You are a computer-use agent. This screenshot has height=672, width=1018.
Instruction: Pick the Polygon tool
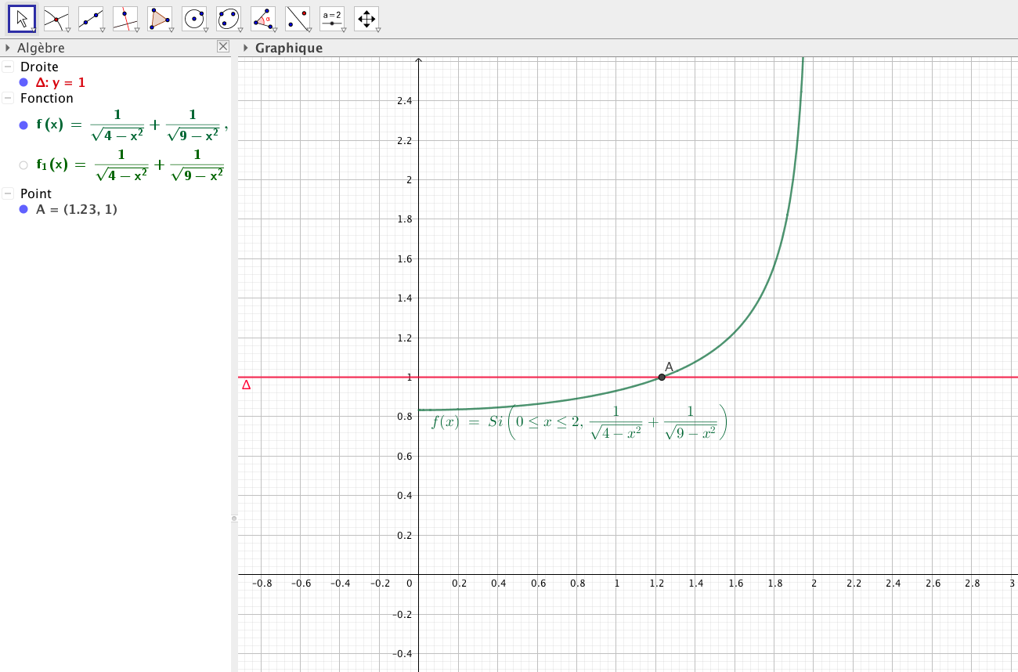point(160,18)
